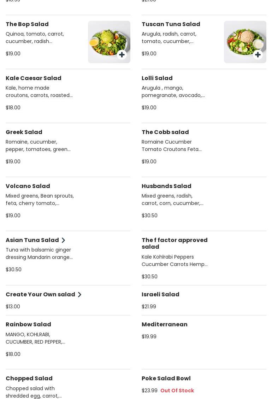Open The Cobb salad details
This screenshot has height=399, width=272.
165,132
